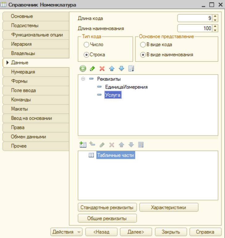The image size is (225, 238).
Task: Delete the selected attribute with the red cross icon
Action: [x=102, y=69]
